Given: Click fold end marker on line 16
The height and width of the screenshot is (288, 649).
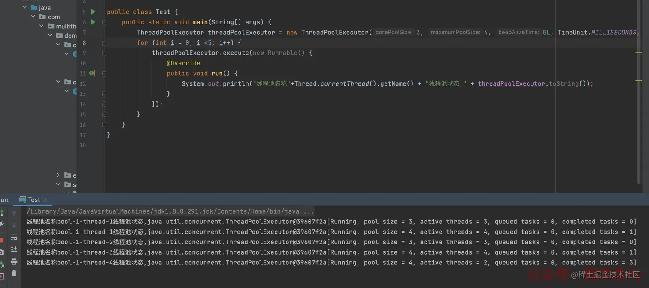Looking at the screenshot, I should (x=104, y=125).
